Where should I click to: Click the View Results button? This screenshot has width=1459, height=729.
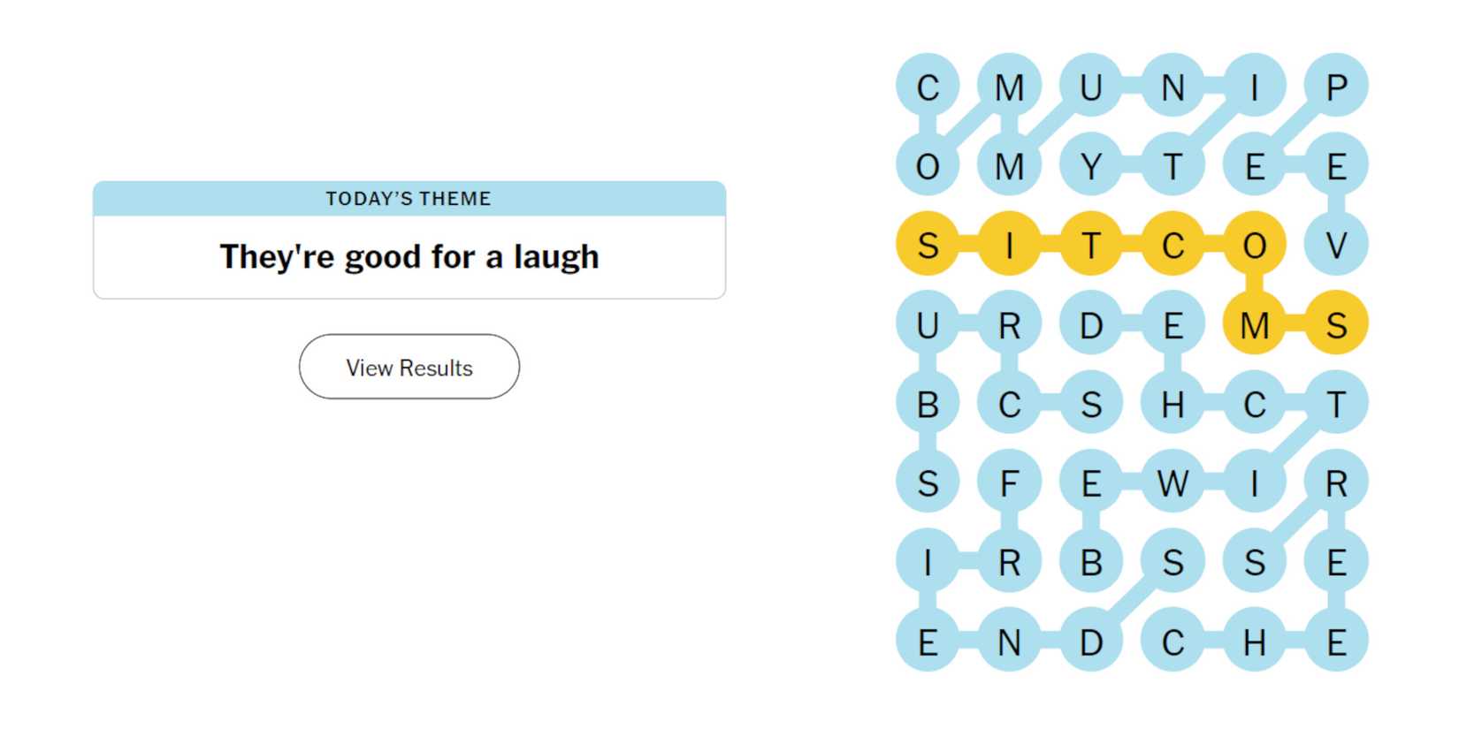click(409, 367)
